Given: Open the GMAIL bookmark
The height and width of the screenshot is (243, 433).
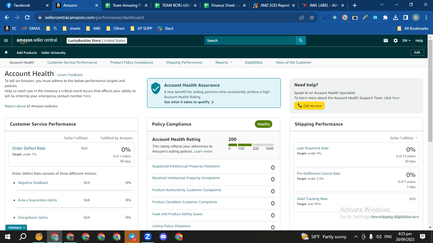Looking at the screenshot, I should [31, 28].
